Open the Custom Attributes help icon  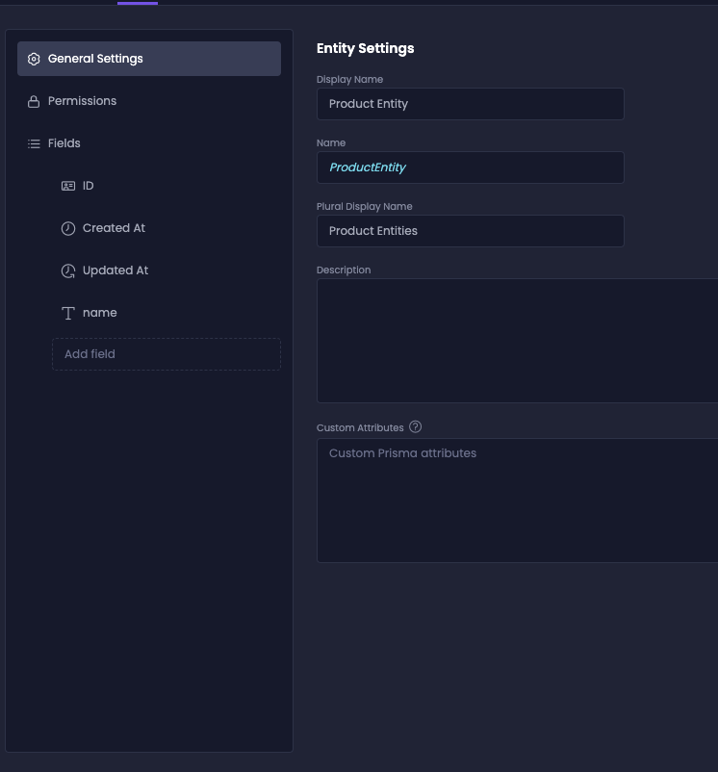[416, 426]
